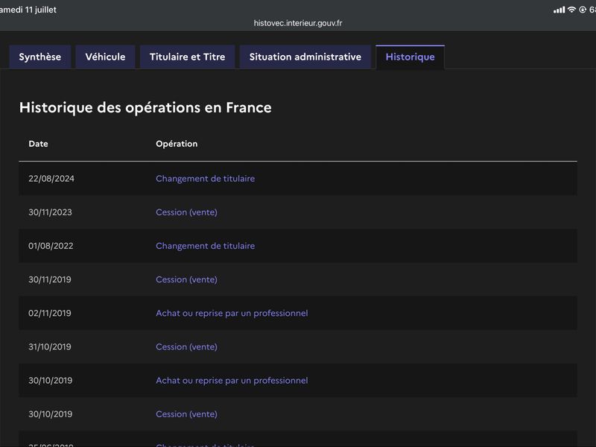Image resolution: width=596 pixels, height=447 pixels.
Task: Tap the Wi-Fi status icon
Action: pos(571,10)
